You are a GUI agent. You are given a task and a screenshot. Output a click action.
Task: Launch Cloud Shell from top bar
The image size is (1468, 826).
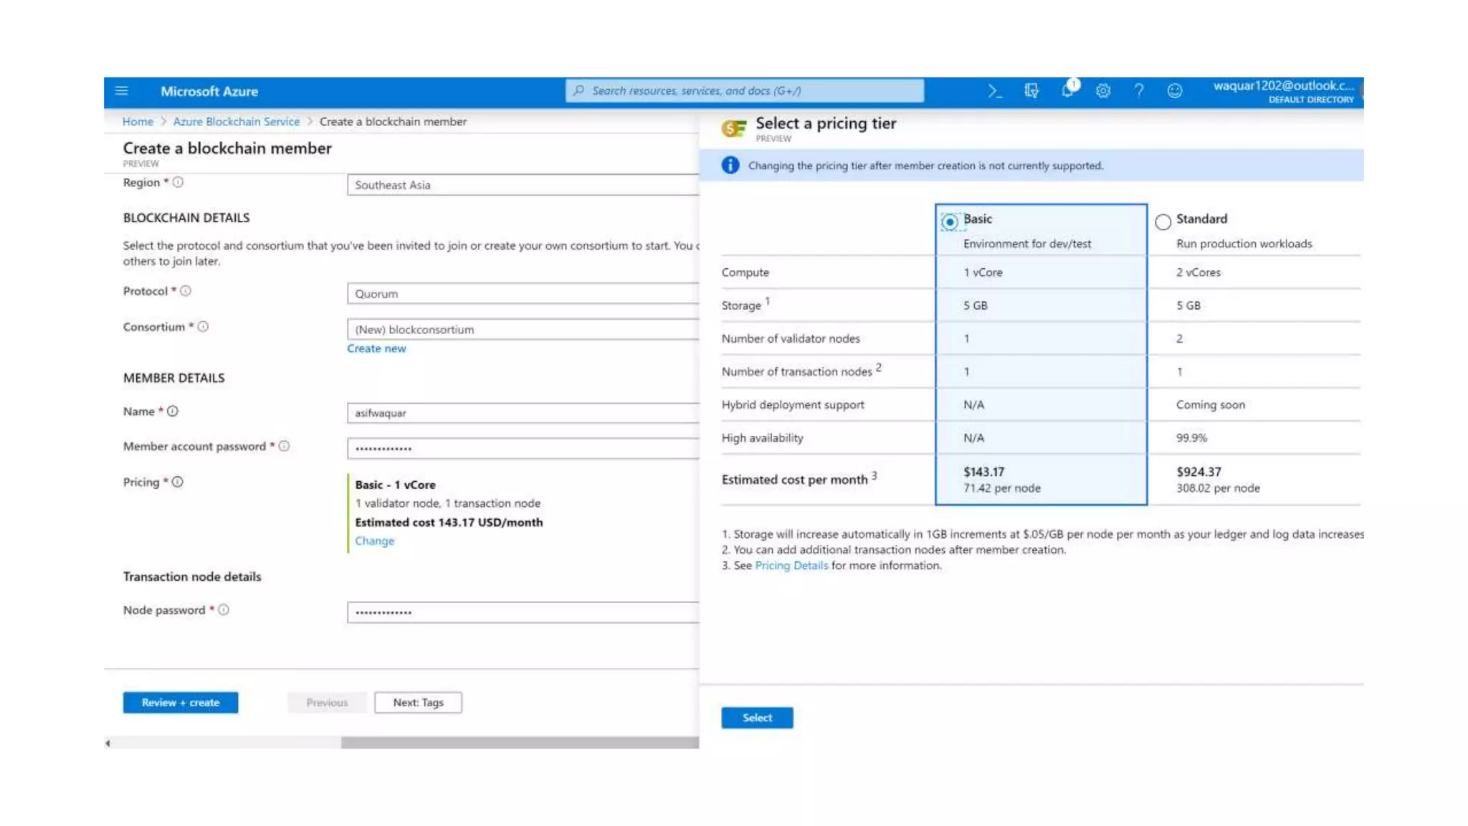tap(994, 91)
